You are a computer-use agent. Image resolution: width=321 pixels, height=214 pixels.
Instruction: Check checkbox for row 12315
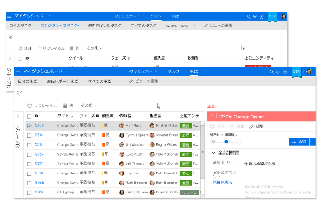pos(30,145)
